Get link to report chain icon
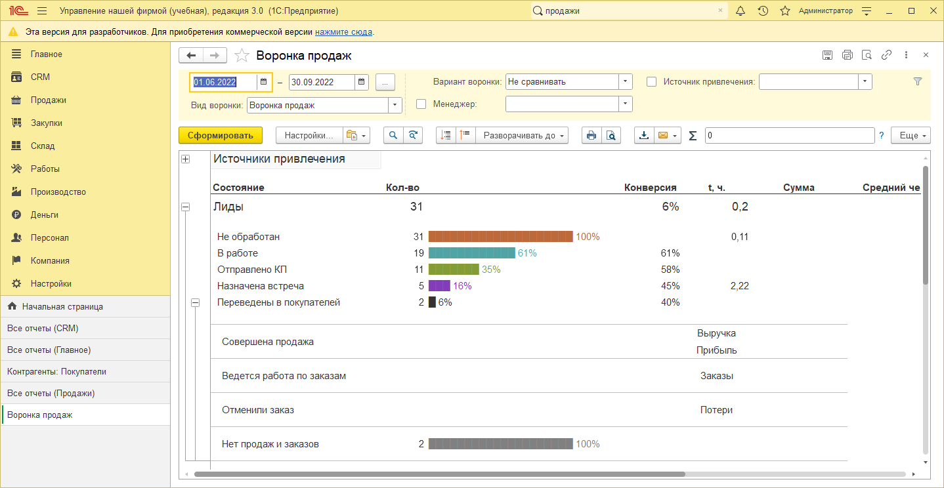 point(886,55)
